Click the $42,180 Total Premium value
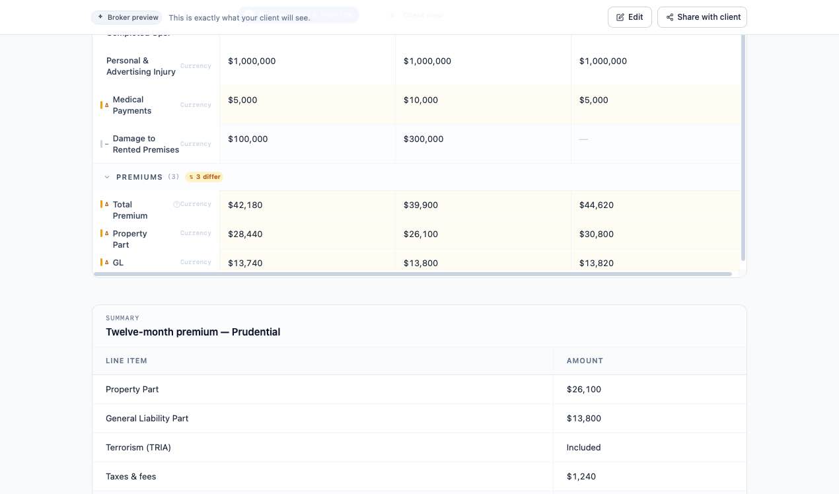Viewport: 839px width, 494px height. point(245,205)
